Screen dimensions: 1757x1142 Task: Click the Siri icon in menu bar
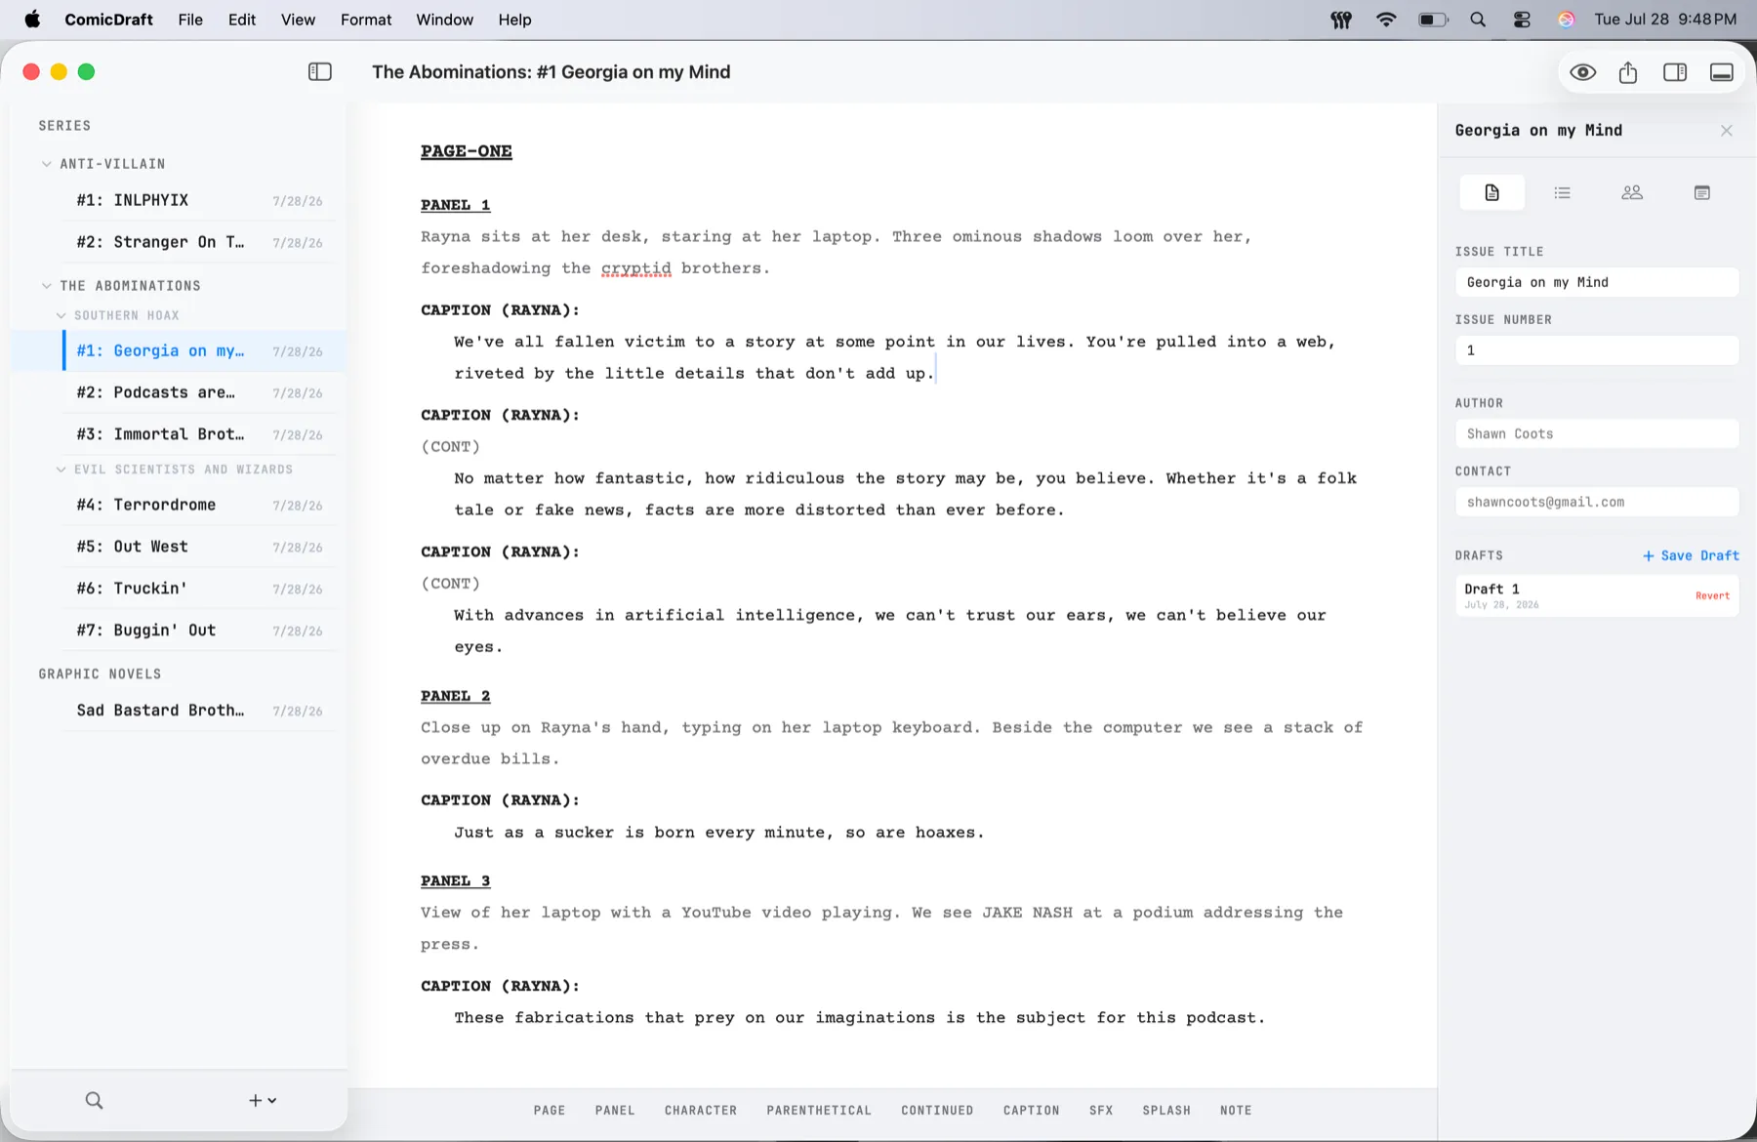coord(1566,20)
